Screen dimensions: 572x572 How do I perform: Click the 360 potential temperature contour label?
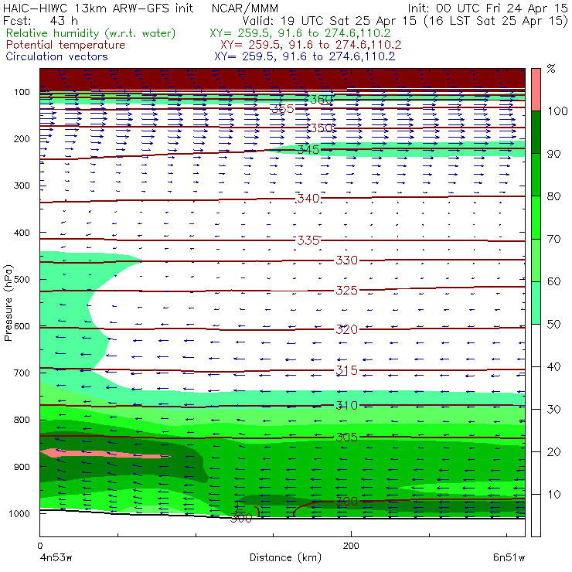click(x=321, y=99)
